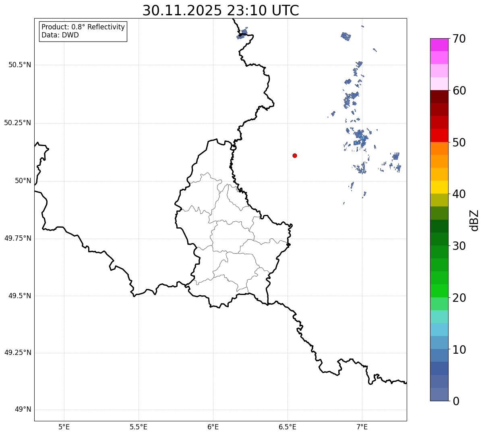Click the red location marker dot
Image resolution: width=484 pixels, height=435 pixels.
pyautogui.click(x=295, y=155)
